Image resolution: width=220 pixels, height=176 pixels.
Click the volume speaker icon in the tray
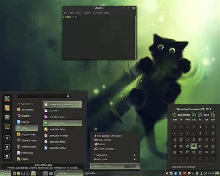click(167, 173)
